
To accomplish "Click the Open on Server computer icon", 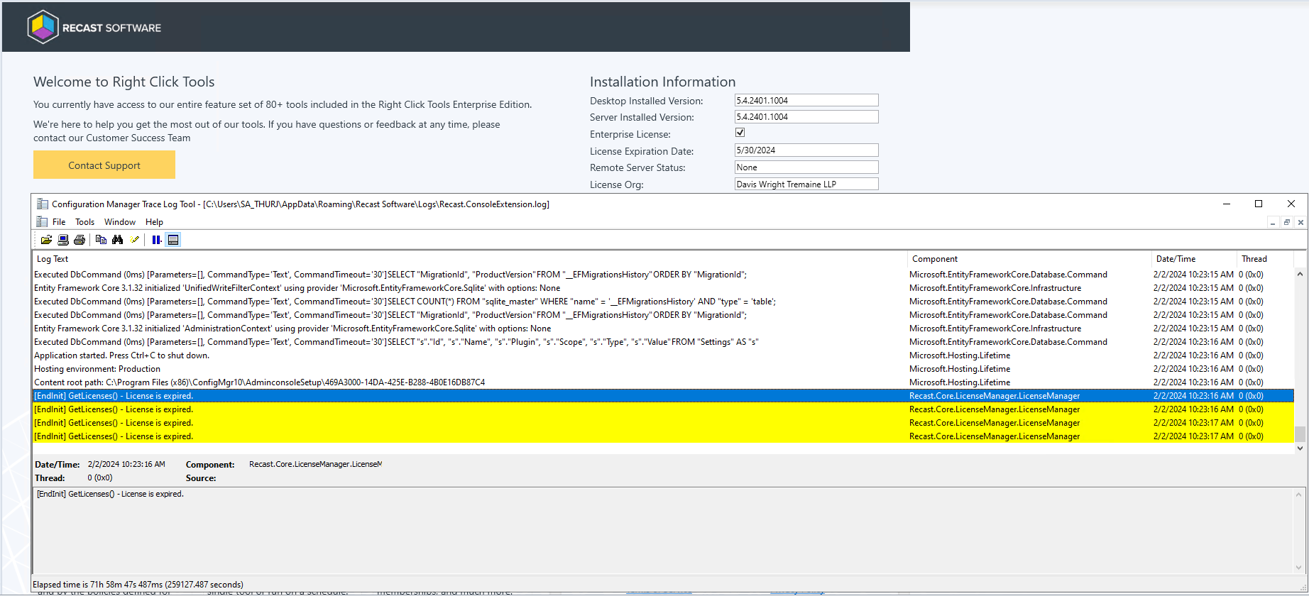I will [63, 240].
